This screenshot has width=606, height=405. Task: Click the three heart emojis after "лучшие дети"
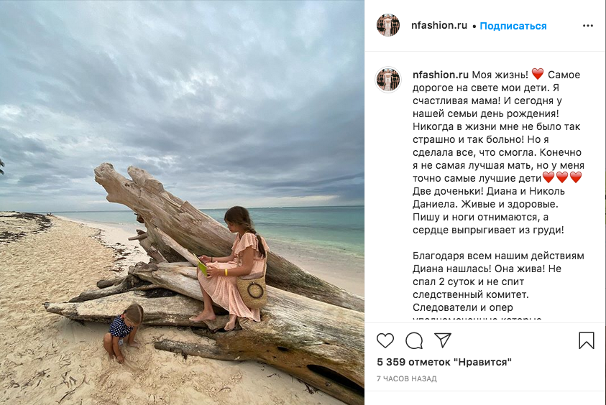561,177
